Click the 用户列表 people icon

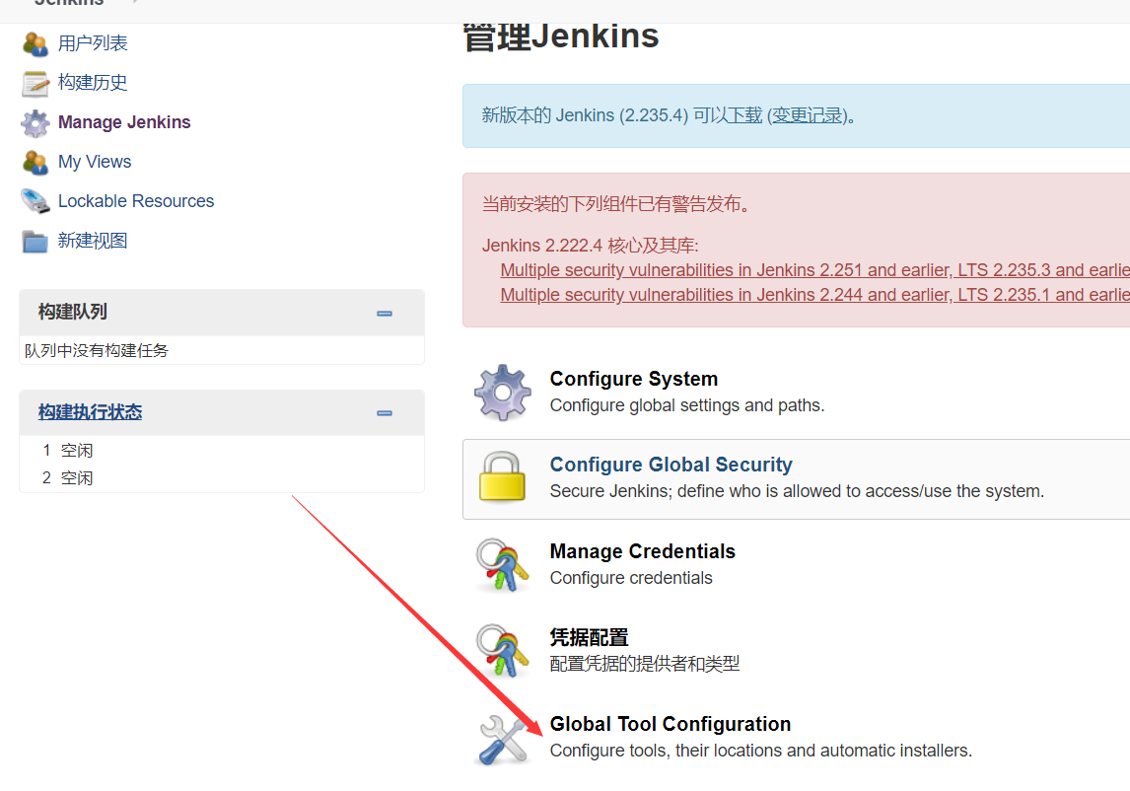point(35,43)
